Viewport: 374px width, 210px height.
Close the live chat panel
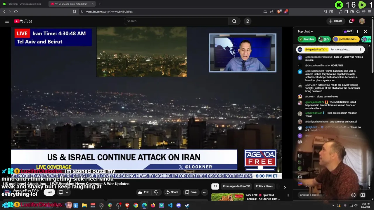365,32
